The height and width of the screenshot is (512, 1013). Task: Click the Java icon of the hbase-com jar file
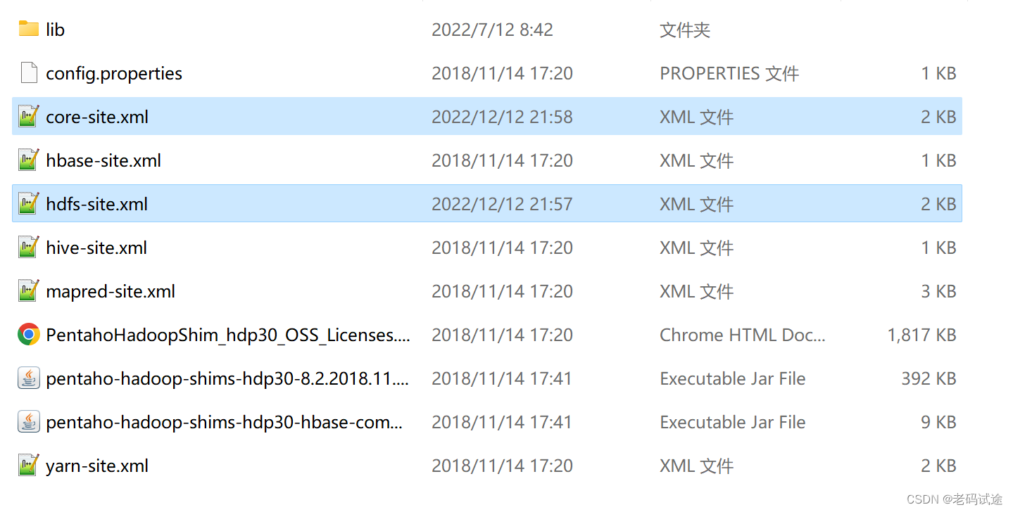point(27,422)
